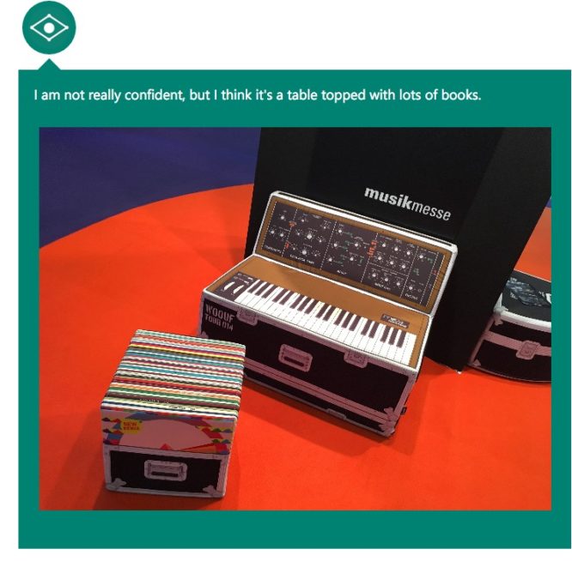This screenshot has width=572, height=561.
Task: Click the handle on the synthesizer flight case
Action: tap(295, 357)
